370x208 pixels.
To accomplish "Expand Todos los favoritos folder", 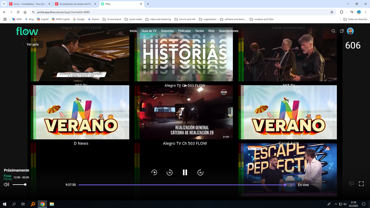I will pyautogui.click(x=355, y=19).
